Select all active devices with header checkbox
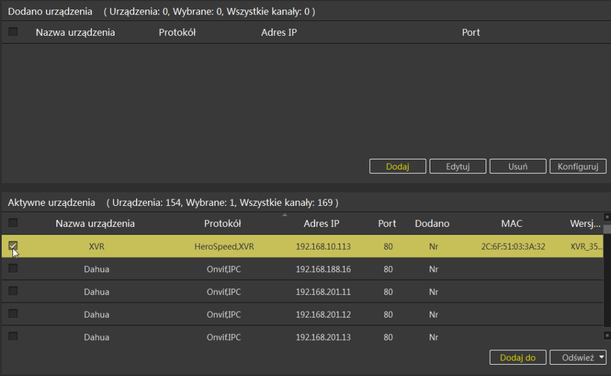 tap(13, 223)
